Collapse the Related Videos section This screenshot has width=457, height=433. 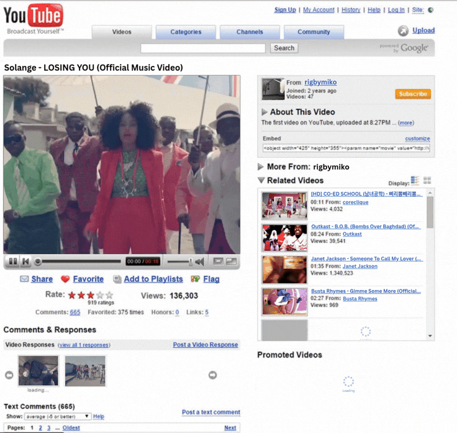(x=261, y=180)
